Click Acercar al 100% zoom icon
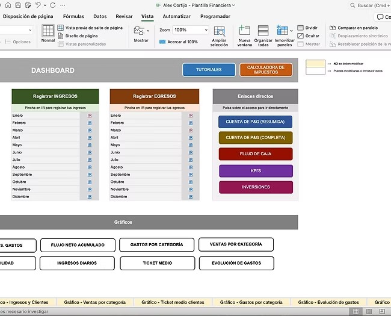The width and height of the screenshot is (391, 316). (x=163, y=42)
